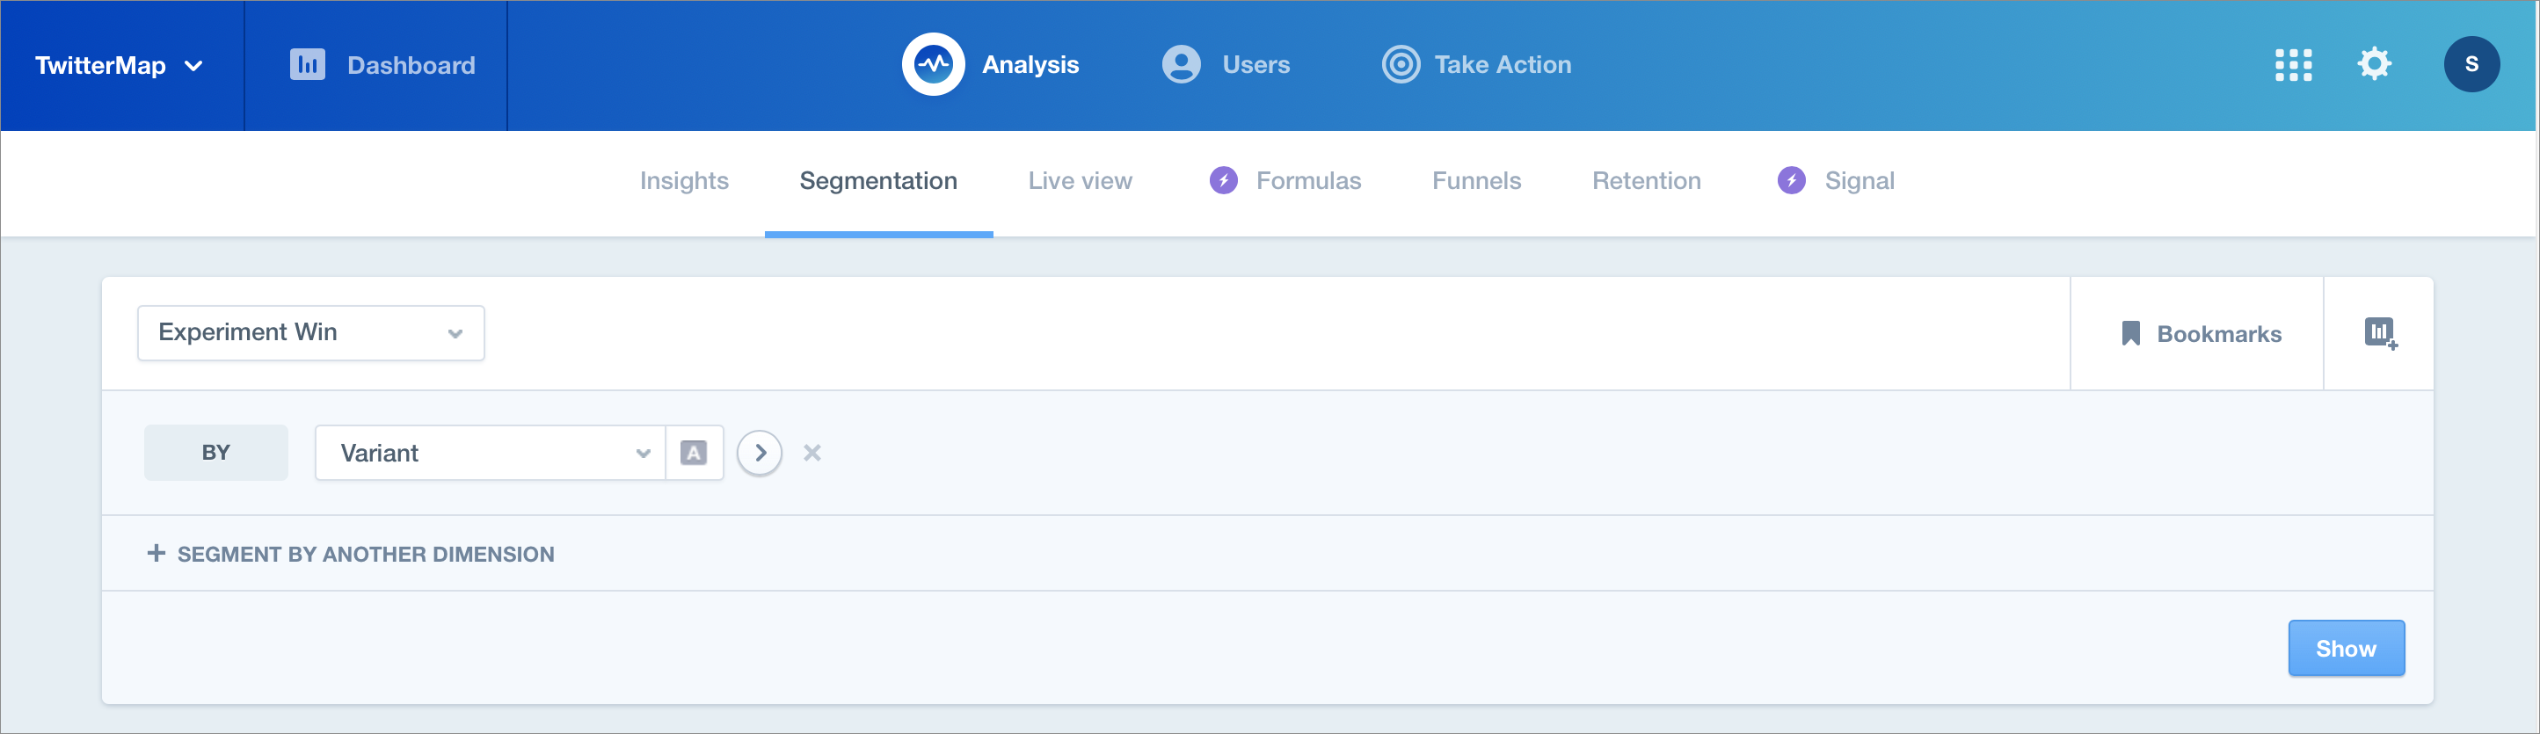This screenshot has width=2540, height=734.
Task: Switch to the Live view tab
Action: click(1080, 180)
